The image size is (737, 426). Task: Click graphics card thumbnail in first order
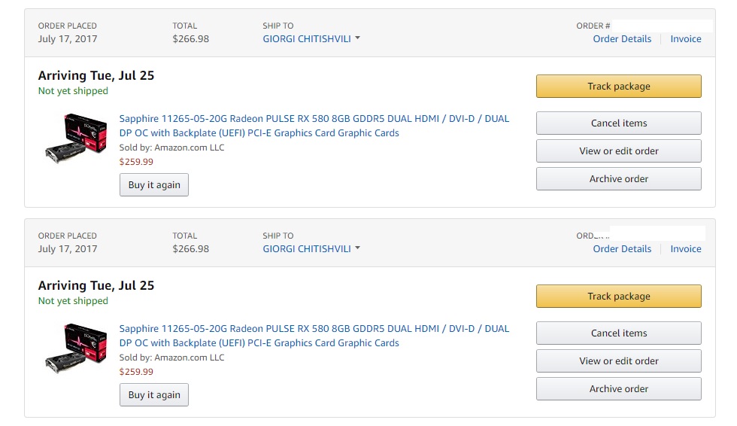[x=76, y=137]
